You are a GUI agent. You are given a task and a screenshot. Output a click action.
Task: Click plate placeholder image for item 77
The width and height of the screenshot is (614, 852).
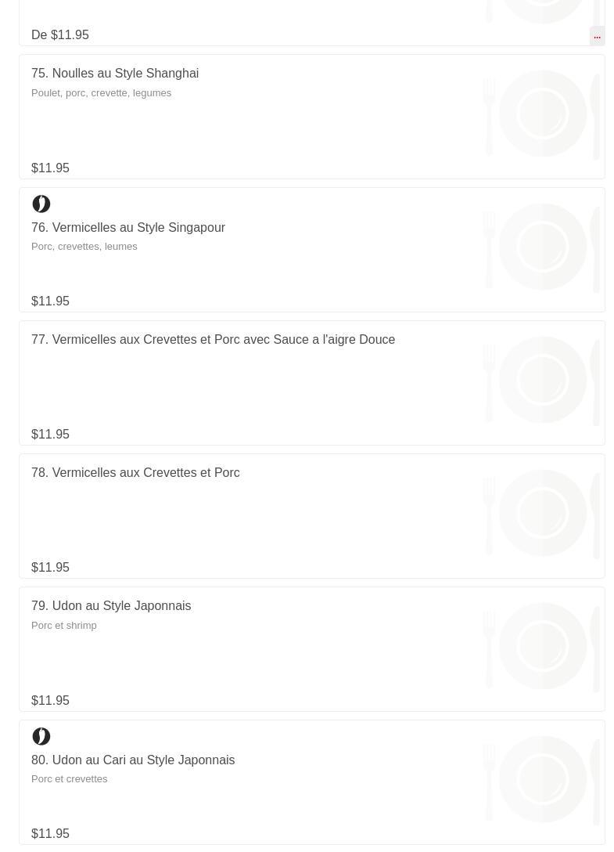tap(543, 381)
